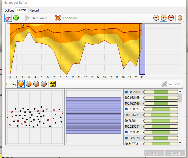Click the scroll down arrow in fitness list

pyautogui.click(x=180, y=143)
